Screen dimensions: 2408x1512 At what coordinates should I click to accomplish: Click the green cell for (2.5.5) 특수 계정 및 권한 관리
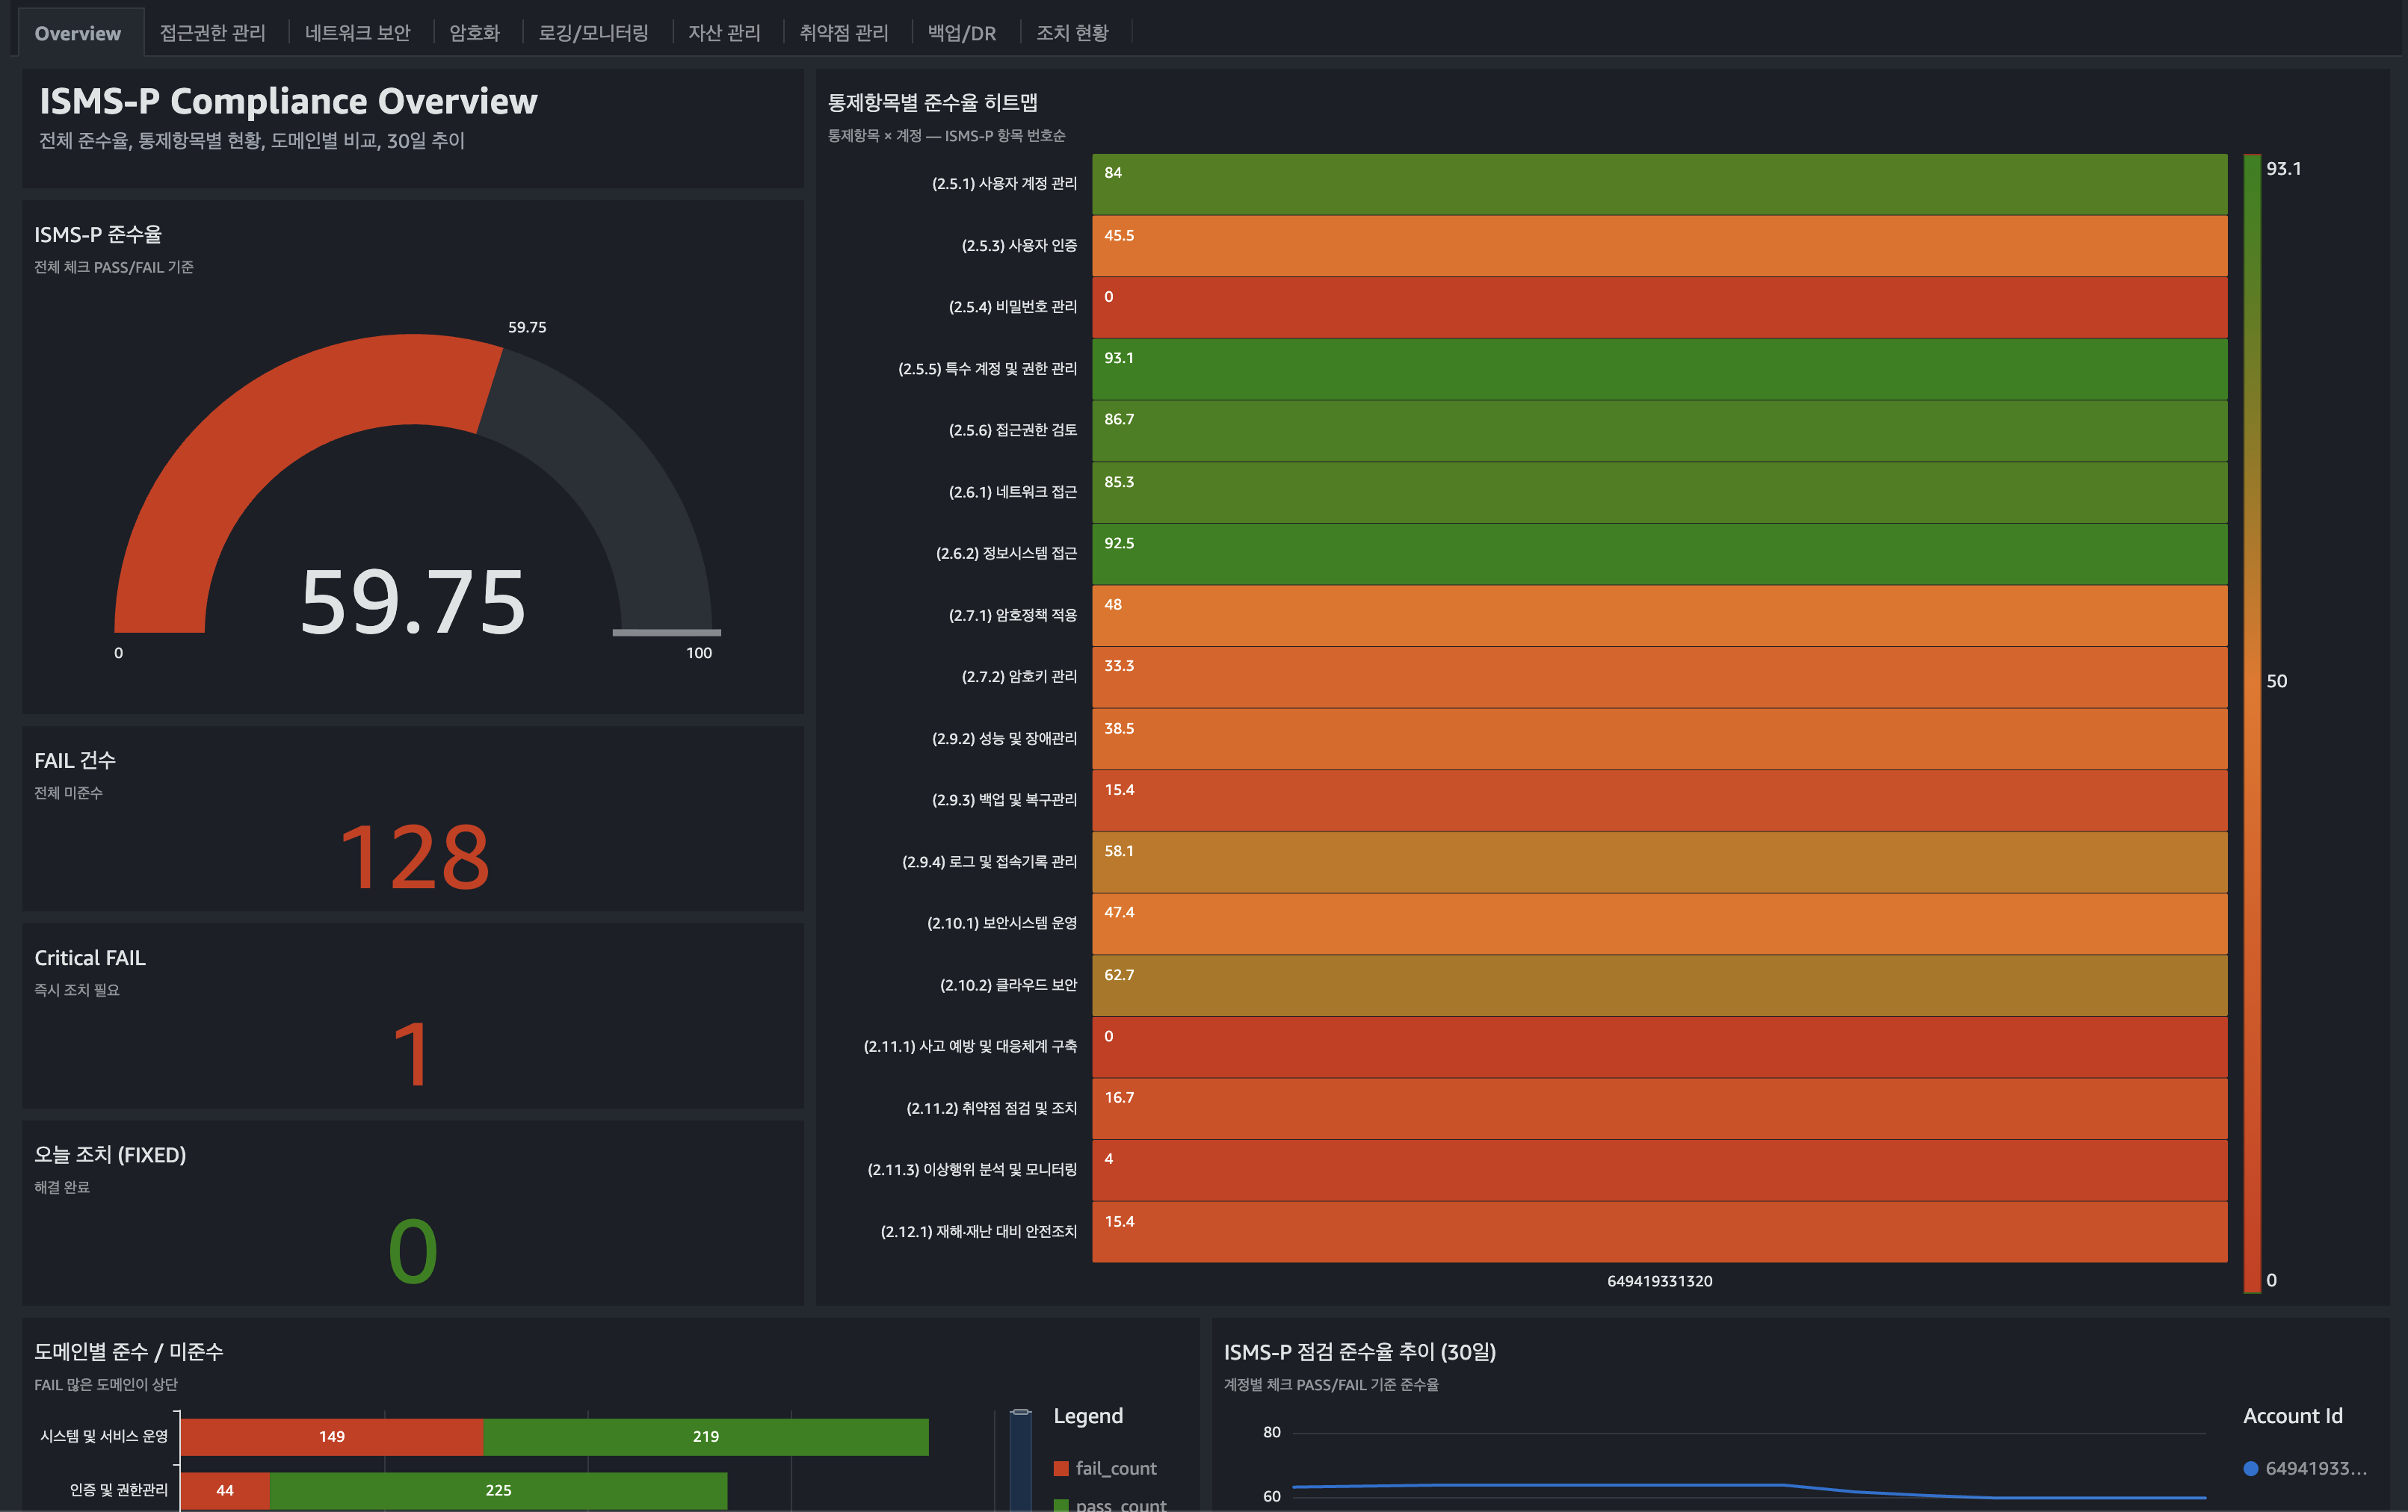click(x=1660, y=370)
